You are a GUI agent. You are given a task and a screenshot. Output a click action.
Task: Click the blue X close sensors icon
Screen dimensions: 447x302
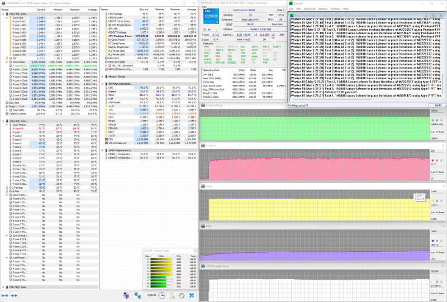tap(192, 295)
